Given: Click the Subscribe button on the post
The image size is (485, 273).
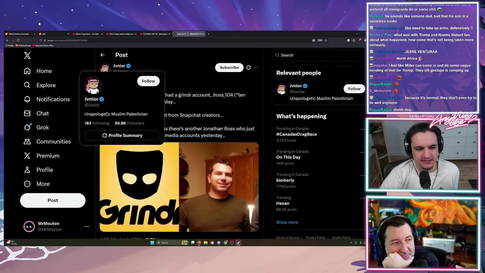Looking at the screenshot, I should pyautogui.click(x=229, y=67).
